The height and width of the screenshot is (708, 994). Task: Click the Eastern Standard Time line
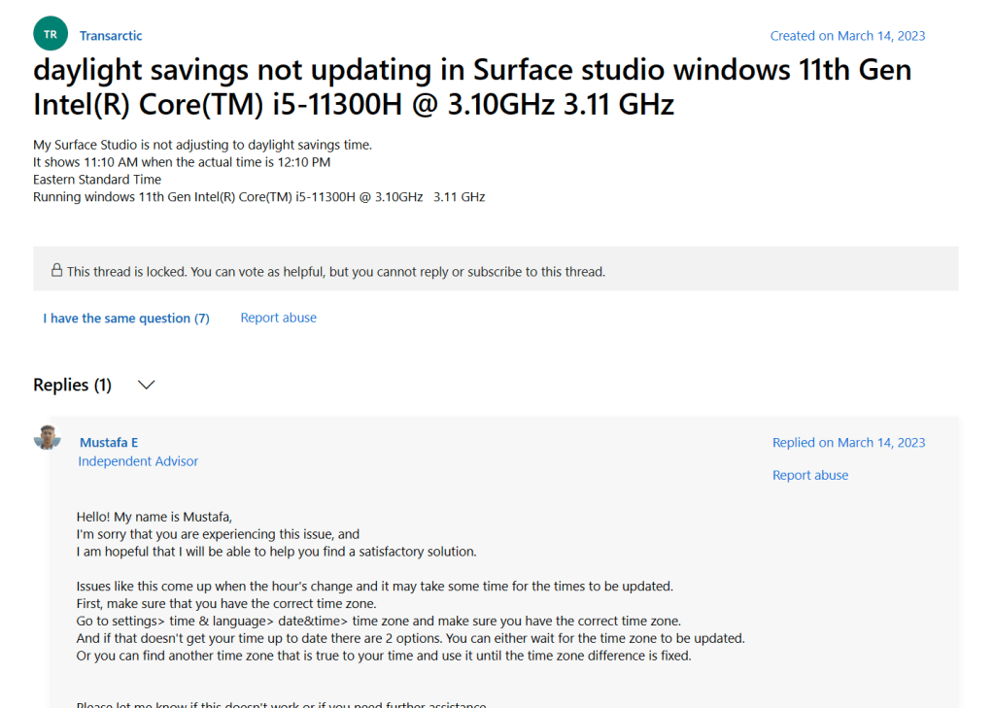pos(97,180)
